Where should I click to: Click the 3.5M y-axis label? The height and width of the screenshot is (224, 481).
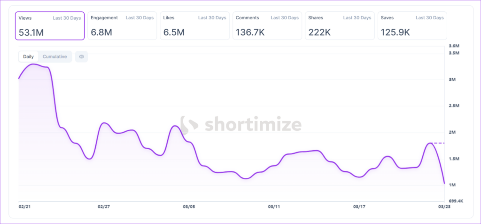coord(454,54)
